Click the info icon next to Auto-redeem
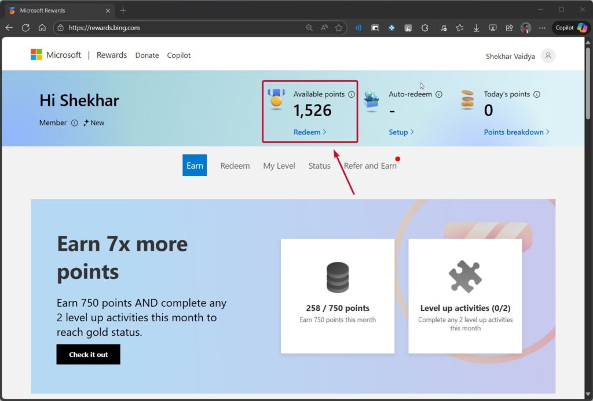 [x=441, y=94]
